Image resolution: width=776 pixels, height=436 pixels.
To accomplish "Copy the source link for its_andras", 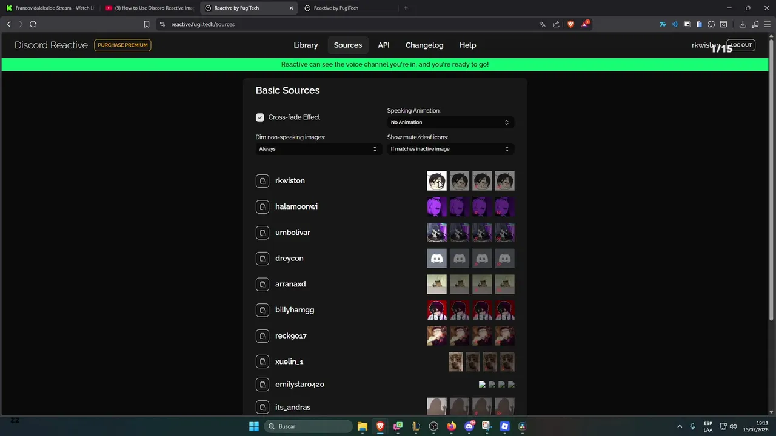I will click(x=263, y=408).
